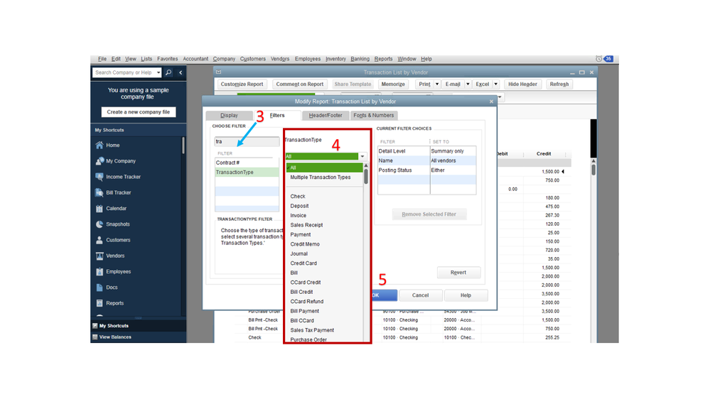Click the Refresh button
710x399 pixels.
559,84
